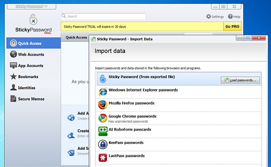The image size is (271, 167).
Task: Select KeePass passwords row
Action: [x=179, y=145]
